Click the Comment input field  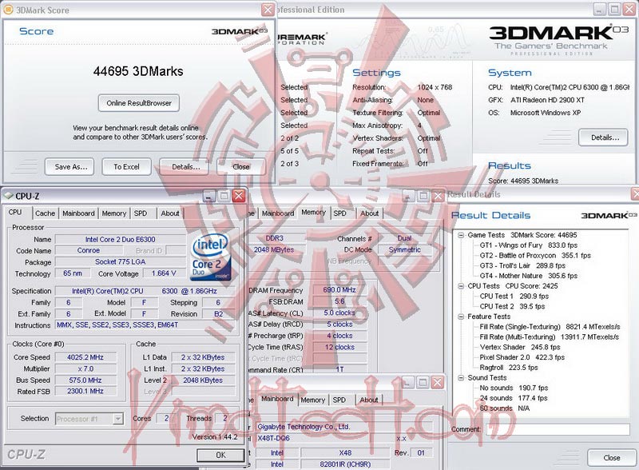pos(558,429)
